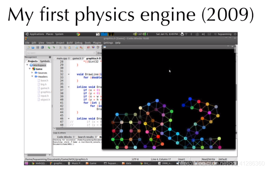Click the UTF-8 status bar entry
Viewport: 268px width, 170px height.
coord(135,159)
